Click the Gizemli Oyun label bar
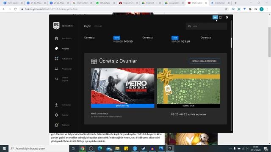 click(x=188, y=106)
